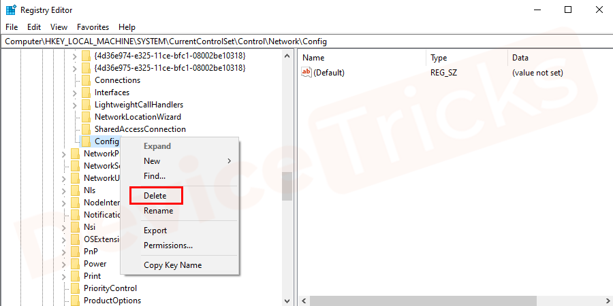Click the registry address path bar
The width and height of the screenshot is (613, 306).
pos(306,41)
